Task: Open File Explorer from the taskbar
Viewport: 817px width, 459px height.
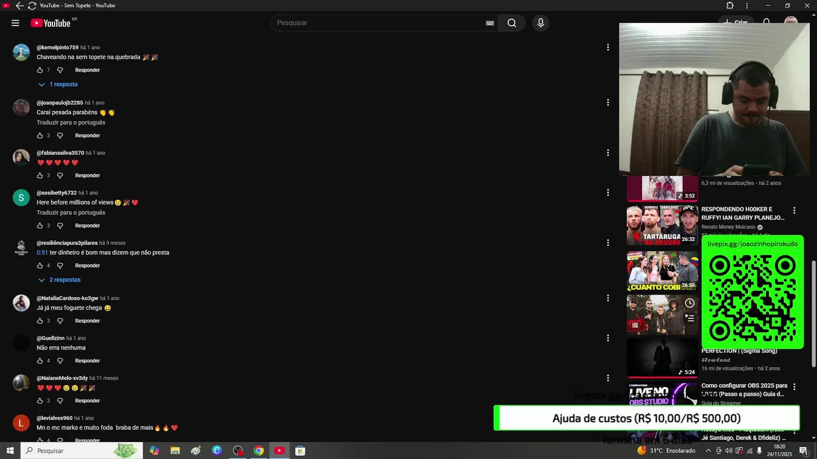Action: (175, 451)
